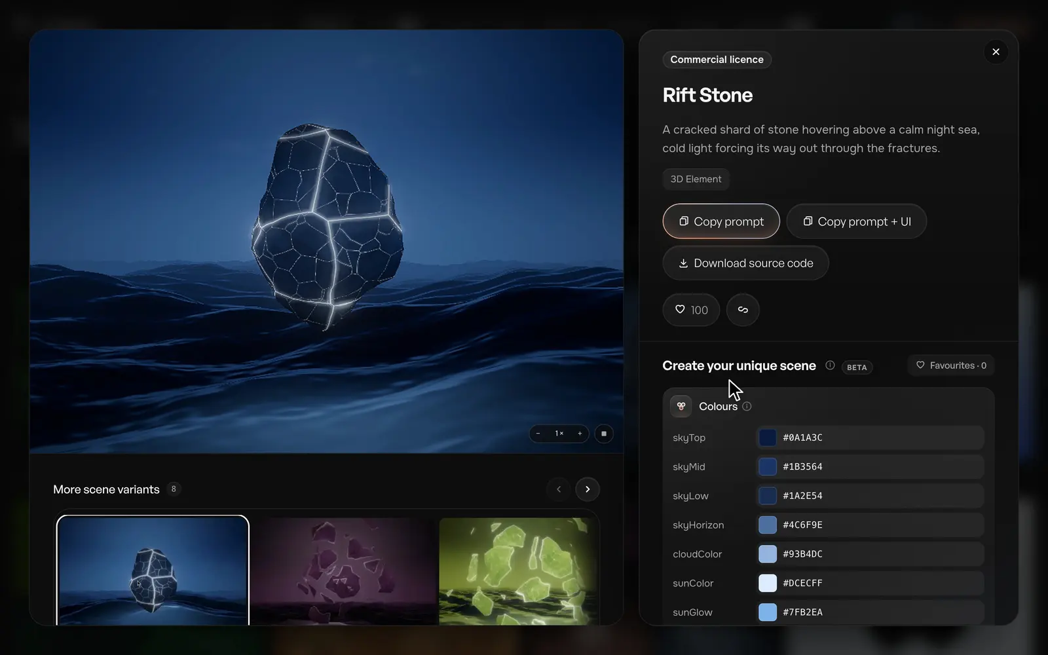1048x655 pixels.
Task: Click the 1× speed value
Action: pyautogui.click(x=559, y=434)
